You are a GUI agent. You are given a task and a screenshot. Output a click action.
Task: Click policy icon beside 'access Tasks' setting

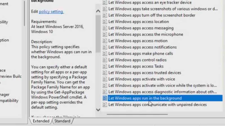105,66
